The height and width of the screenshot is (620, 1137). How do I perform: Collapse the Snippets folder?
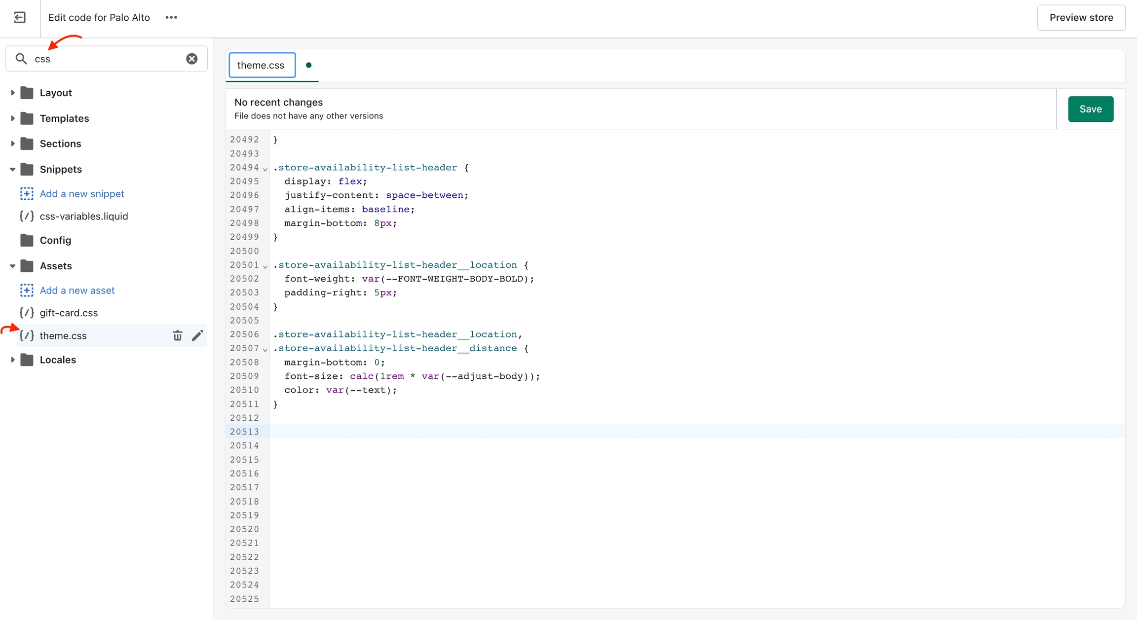pos(13,169)
